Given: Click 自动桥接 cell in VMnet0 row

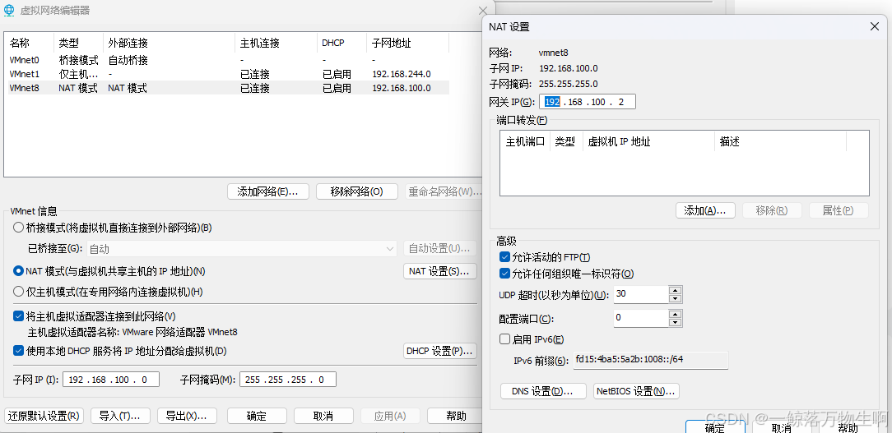Looking at the screenshot, I should pyautogui.click(x=128, y=60).
